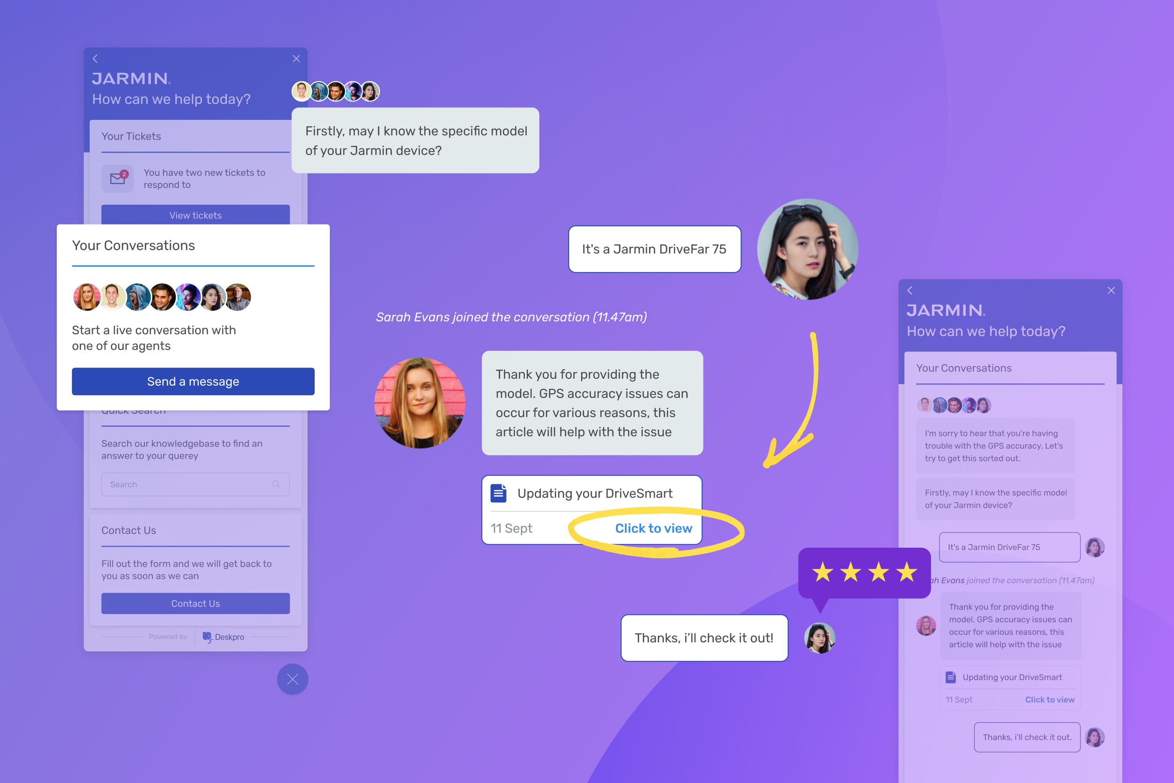Viewport: 1174px width, 783px height.
Task: Click "I'm sorry to hear" message in right widget
Action: [x=995, y=445]
